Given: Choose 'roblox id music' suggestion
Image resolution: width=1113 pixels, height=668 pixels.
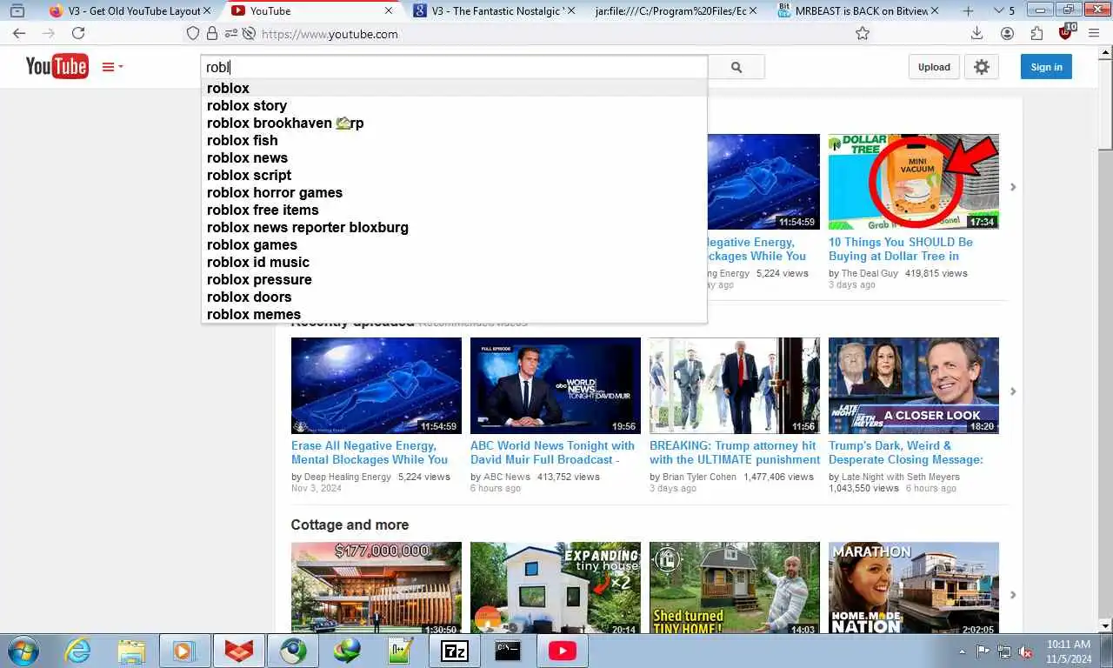Looking at the screenshot, I should [454, 262].
